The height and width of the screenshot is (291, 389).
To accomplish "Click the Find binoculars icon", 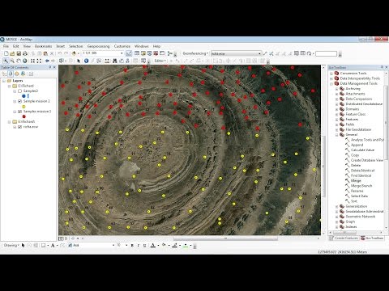I will (115, 61).
